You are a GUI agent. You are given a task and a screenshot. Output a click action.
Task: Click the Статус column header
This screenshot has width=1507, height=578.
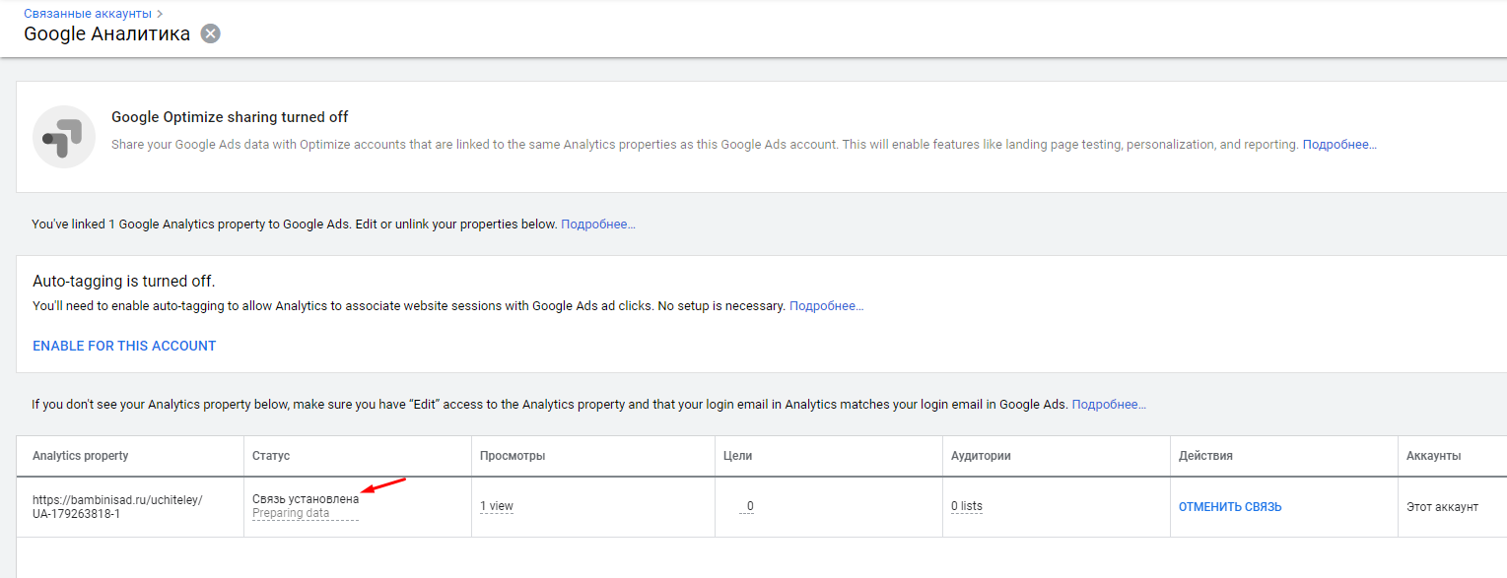[271, 456]
